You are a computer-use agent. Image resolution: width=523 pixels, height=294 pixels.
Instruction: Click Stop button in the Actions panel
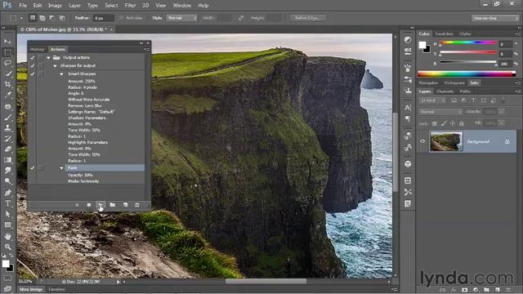coord(77,205)
